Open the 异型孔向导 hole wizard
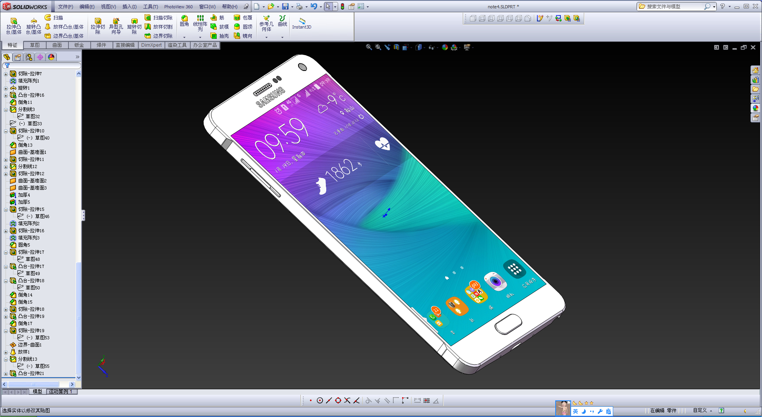 (116, 26)
